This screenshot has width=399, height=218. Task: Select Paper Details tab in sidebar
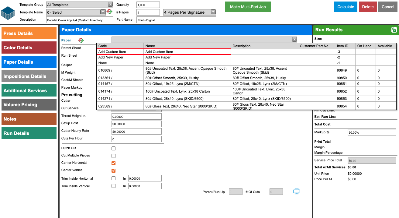click(29, 62)
